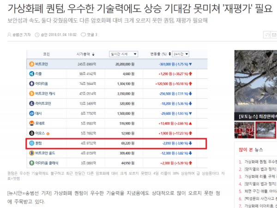Select the small frosted-tree thumbnail

[x=266, y=130]
